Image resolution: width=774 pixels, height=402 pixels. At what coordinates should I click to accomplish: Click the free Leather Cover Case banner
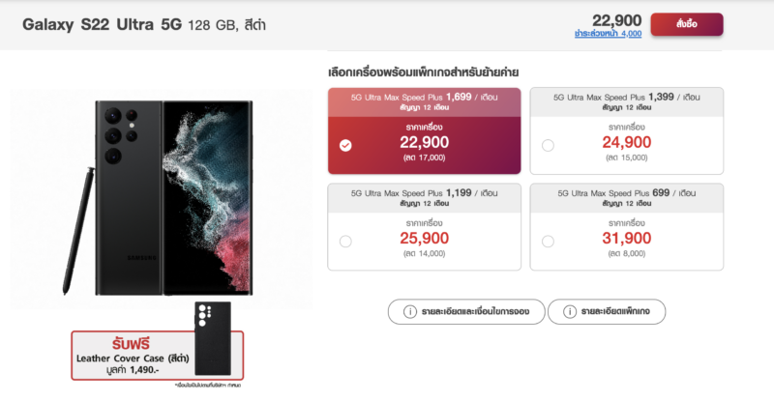coord(158,356)
